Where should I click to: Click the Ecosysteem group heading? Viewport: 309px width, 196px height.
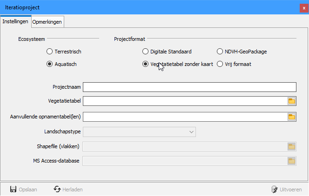32,39
